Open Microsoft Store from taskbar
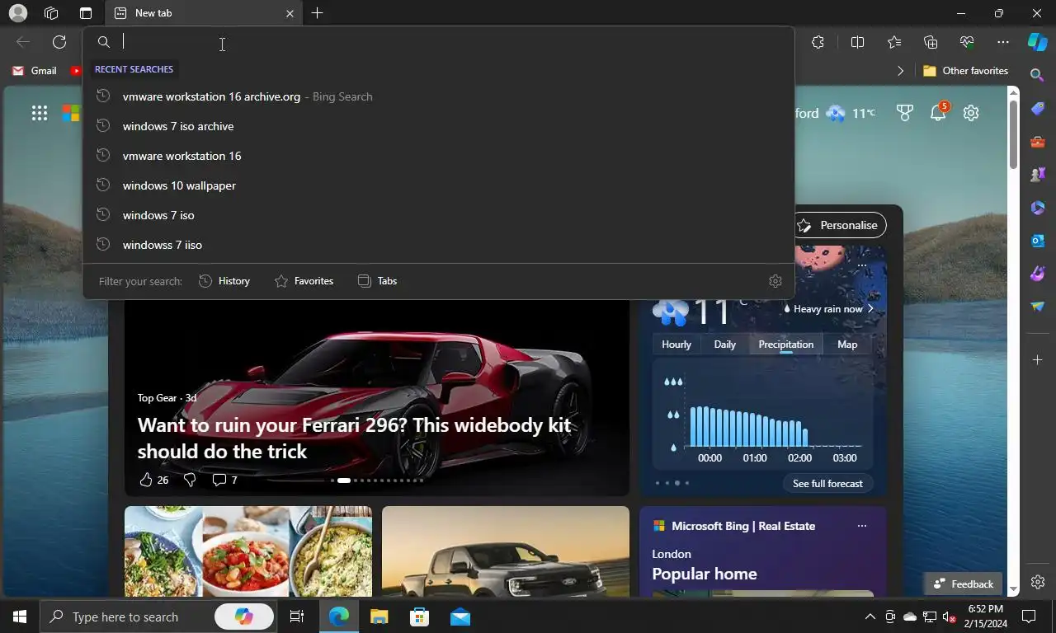The width and height of the screenshot is (1056, 633). pos(420,617)
